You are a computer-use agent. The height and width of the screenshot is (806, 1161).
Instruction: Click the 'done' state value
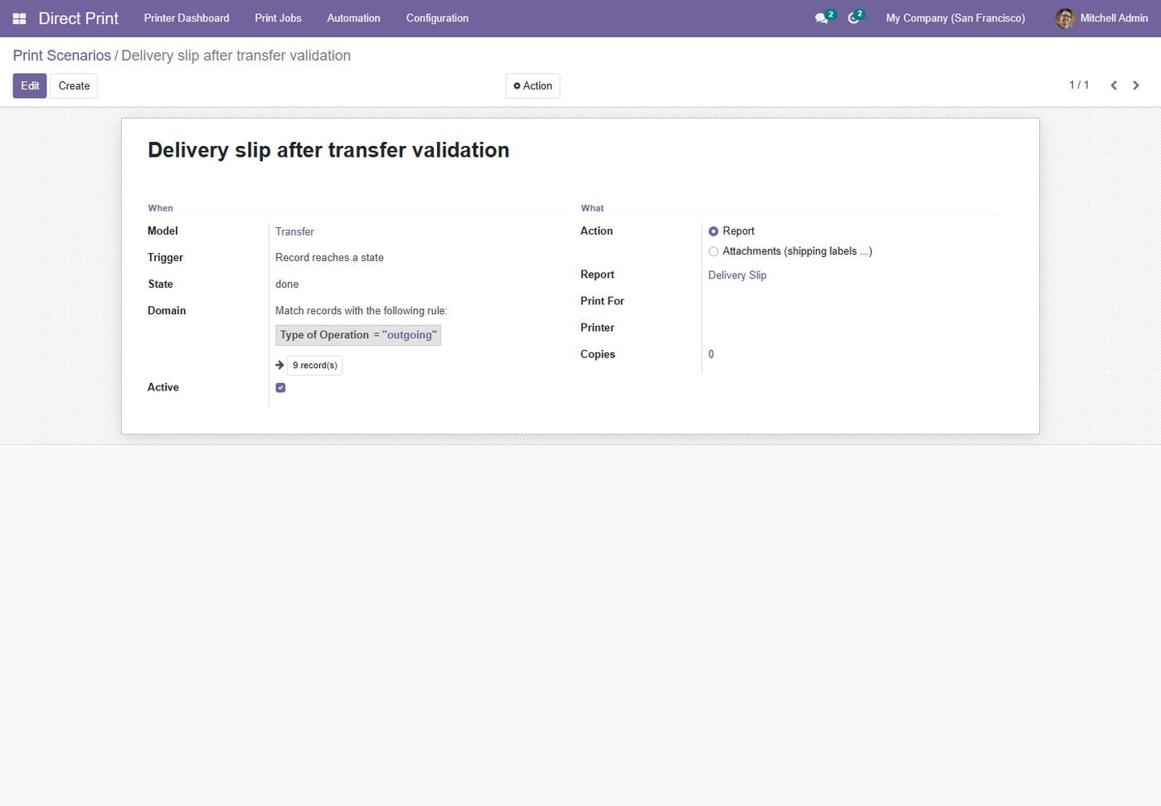coord(287,284)
